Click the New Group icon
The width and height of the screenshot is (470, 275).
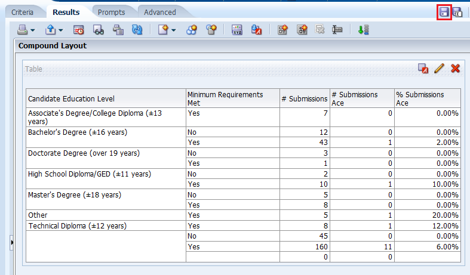point(192,30)
